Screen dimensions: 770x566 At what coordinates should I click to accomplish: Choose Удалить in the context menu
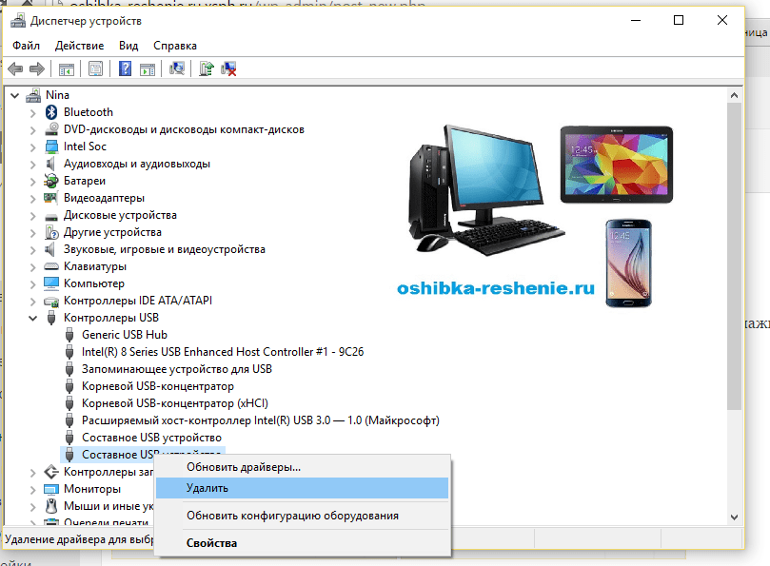[x=302, y=488]
